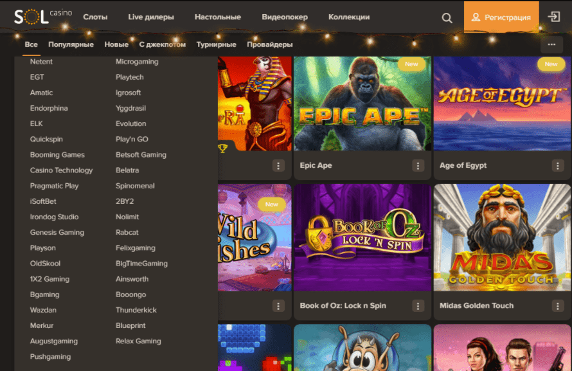572x371 pixels.
Task: Select the Все tab
Action: [31, 44]
